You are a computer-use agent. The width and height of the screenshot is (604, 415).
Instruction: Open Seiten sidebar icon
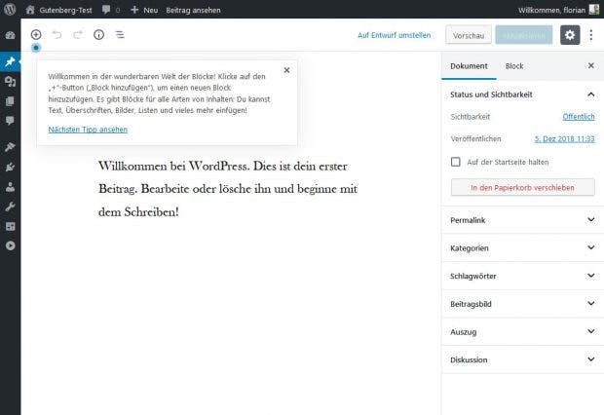point(10,101)
